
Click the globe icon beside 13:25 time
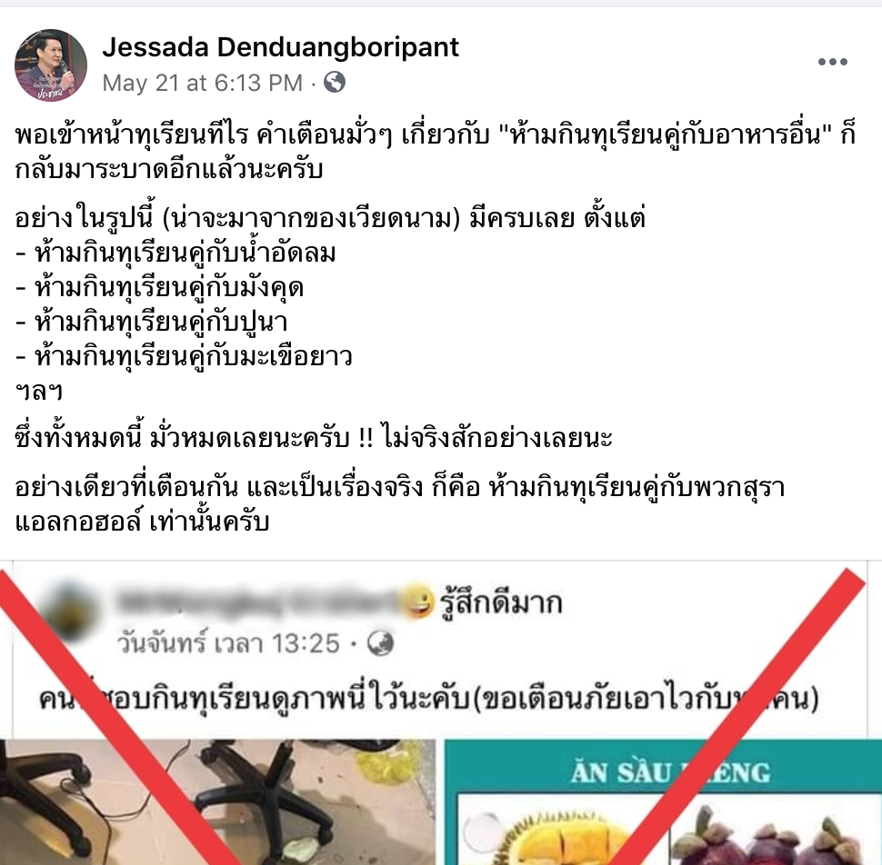tap(380, 643)
